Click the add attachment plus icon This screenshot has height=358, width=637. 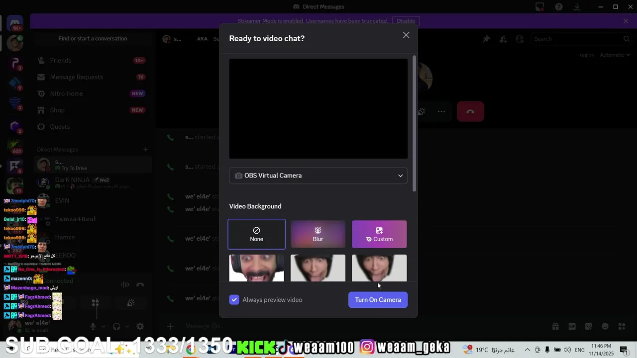coord(170,326)
